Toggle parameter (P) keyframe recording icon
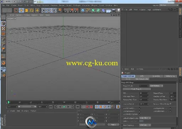 [x=109, y=107]
